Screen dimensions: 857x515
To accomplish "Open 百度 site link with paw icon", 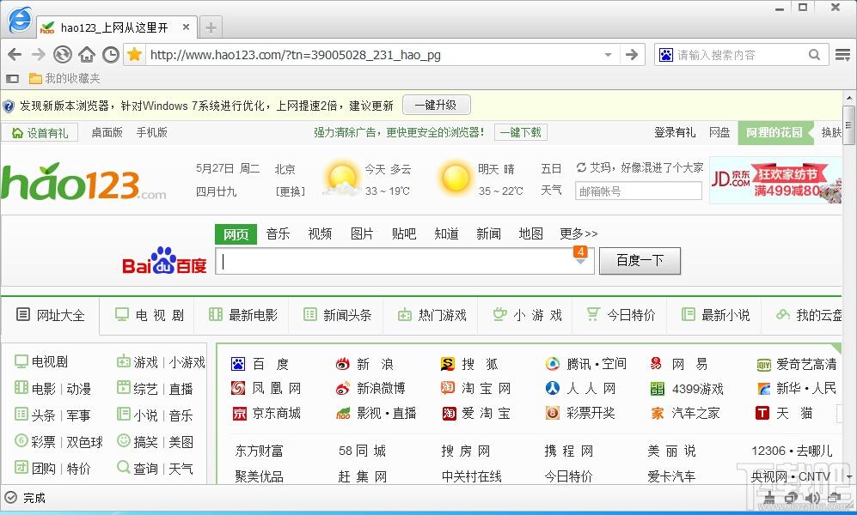I will [260, 364].
